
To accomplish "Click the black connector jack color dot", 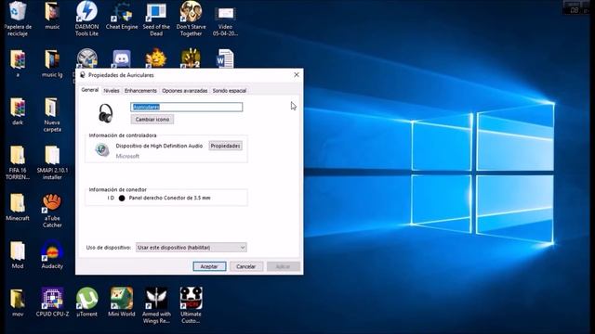I will coord(122,198).
